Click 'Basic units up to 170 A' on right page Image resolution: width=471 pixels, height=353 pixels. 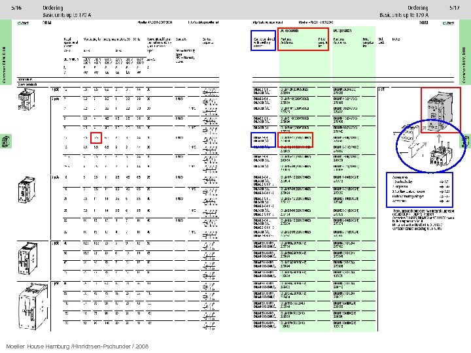(404, 14)
